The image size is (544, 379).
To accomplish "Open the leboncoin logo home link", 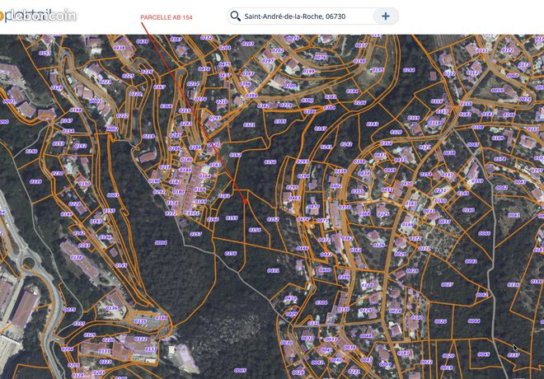I will (38, 16).
